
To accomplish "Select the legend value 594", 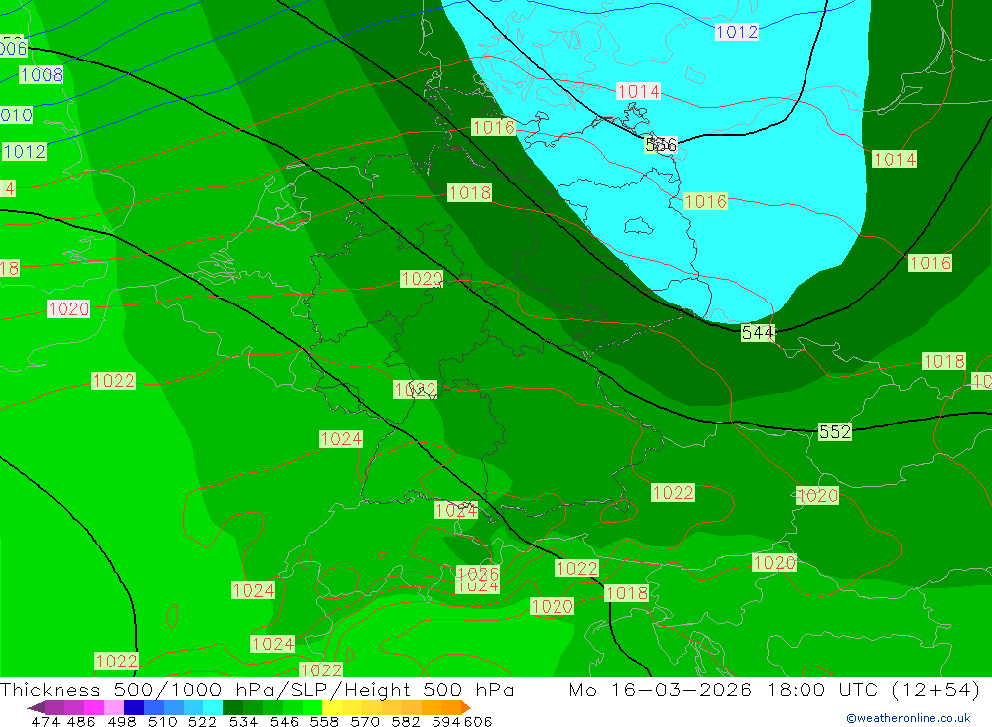I will pos(446,721).
